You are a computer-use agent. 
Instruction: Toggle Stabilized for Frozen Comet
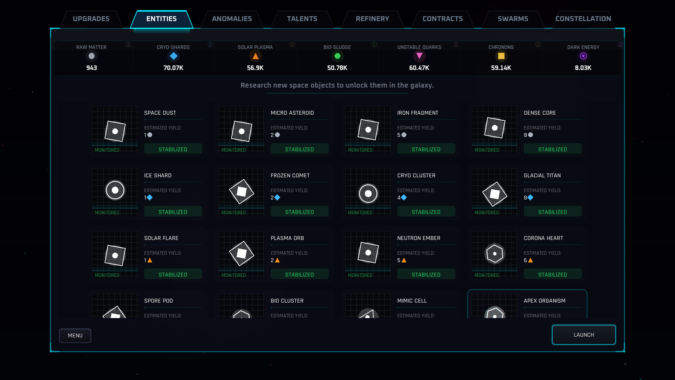(300, 211)
